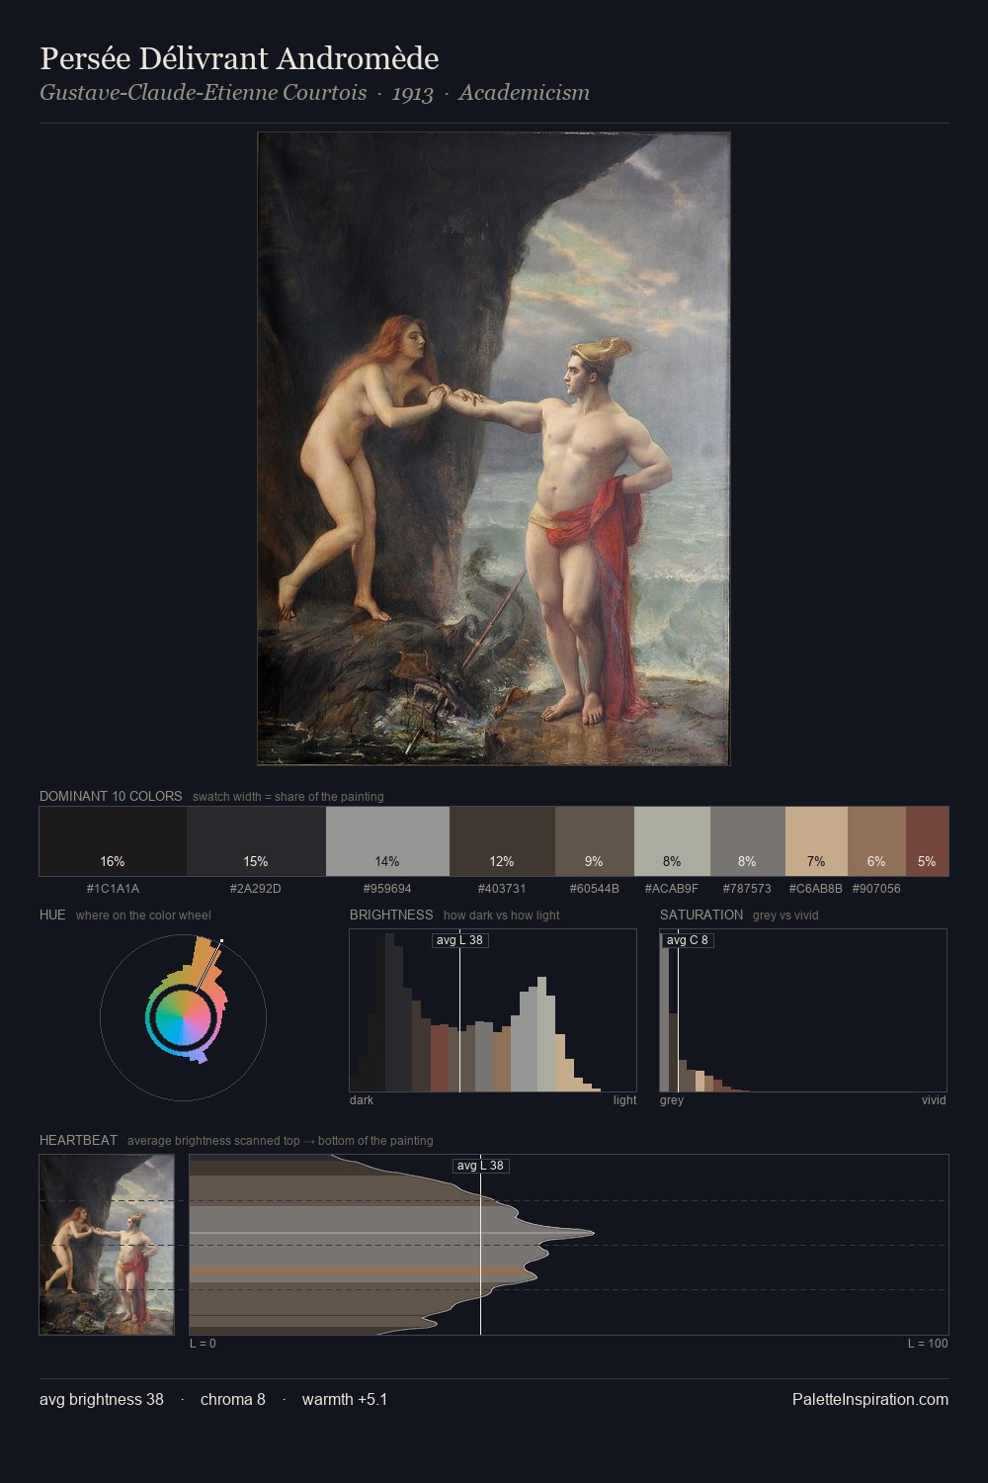Select the #787573 8% swatch
988x1483 pixels.
[748, 841]
